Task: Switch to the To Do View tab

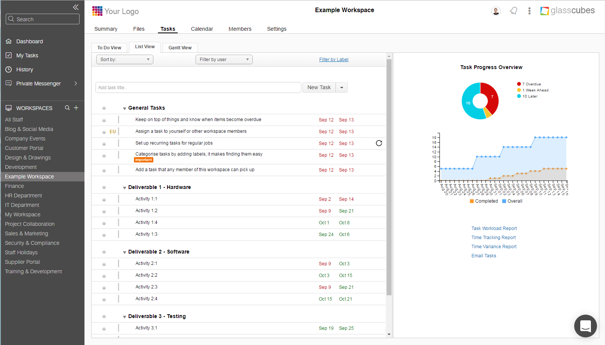Action: click(109, 48)
